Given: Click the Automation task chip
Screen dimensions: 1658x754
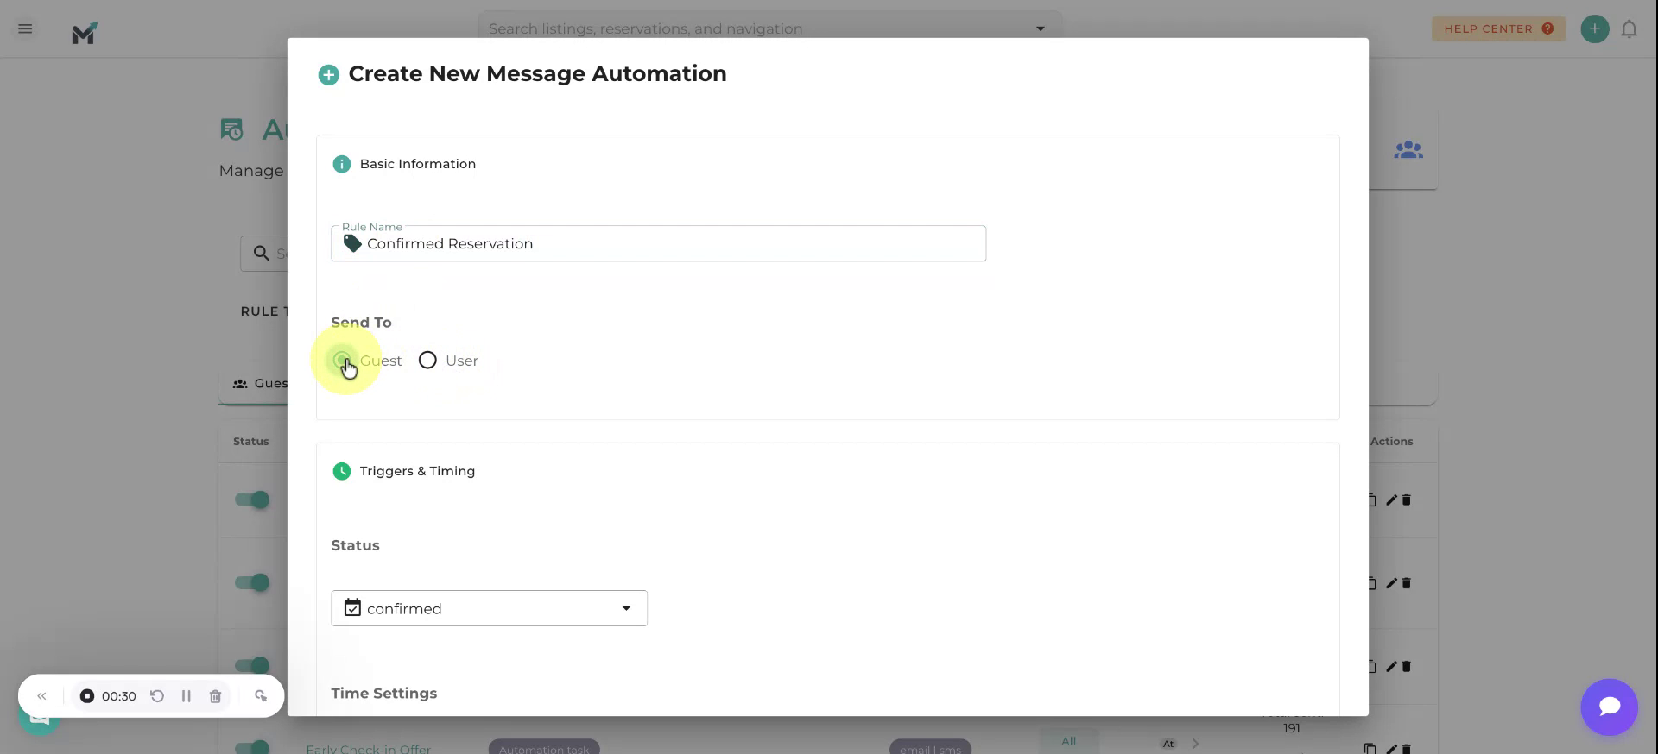Looking at the screenshot, I should (544, 747).
